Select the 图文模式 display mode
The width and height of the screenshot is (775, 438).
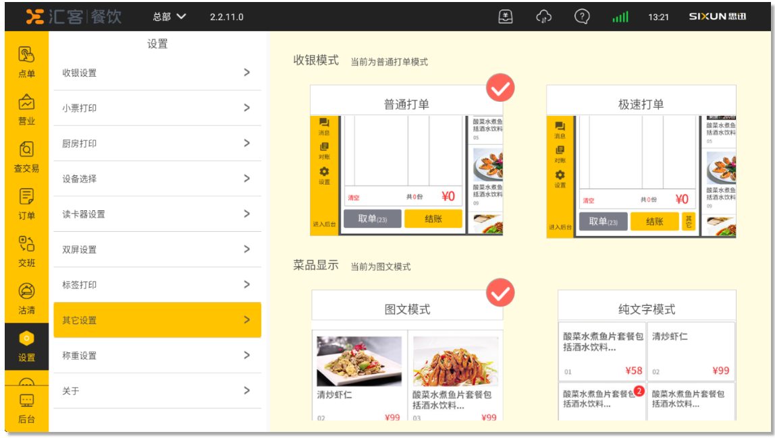[407, 356]
